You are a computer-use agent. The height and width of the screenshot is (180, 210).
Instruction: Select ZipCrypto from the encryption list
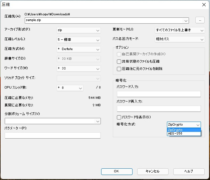(x=184, y=130)
